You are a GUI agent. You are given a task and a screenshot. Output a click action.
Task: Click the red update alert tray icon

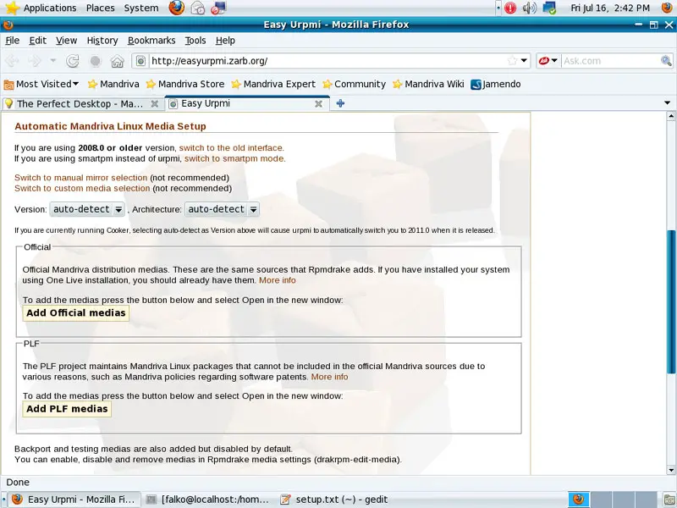tap(510, 8)
